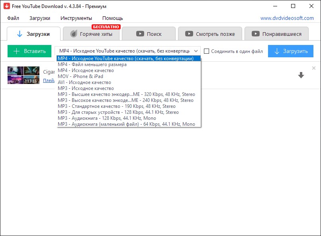Click the blue arrow icon on Загрузки tab

click(x=20, y=34)
